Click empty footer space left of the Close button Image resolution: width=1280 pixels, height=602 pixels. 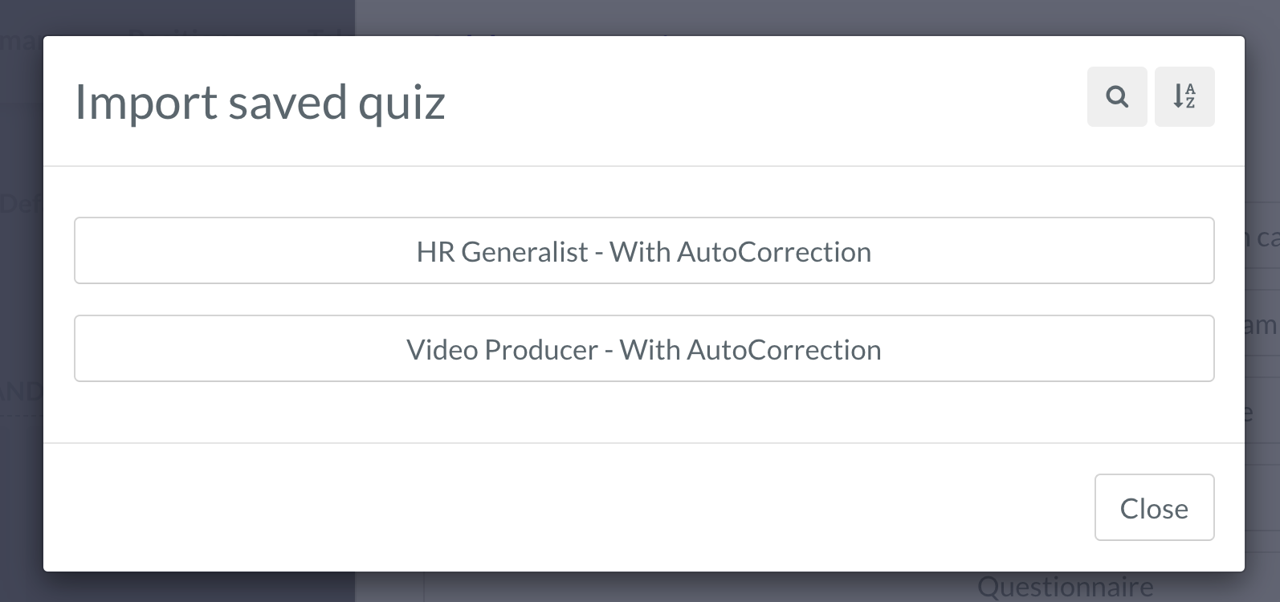562,507
